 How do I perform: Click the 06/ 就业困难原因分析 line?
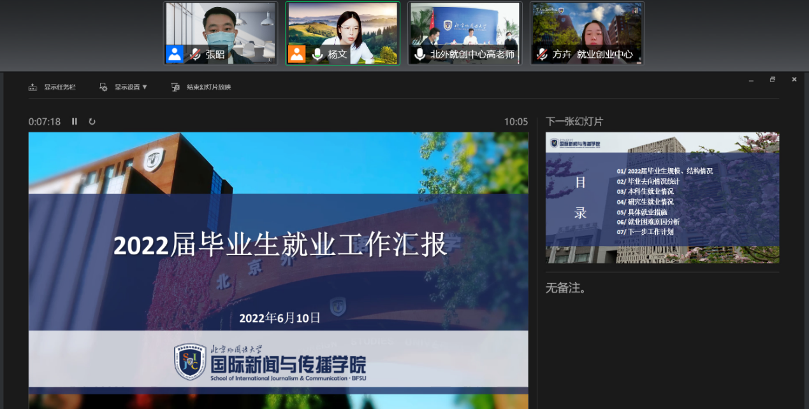pyautogui.click(x=648, y=222)
